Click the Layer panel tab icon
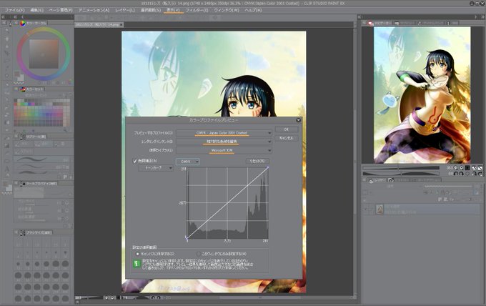Viewport: 486px width, 306px height. pos(370,180)
